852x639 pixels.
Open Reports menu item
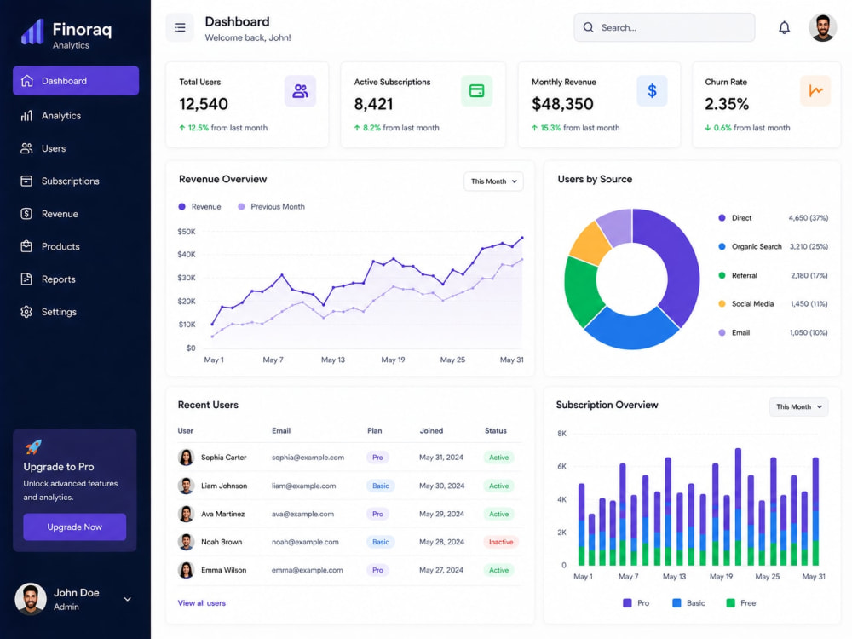click(x=76, y=279)
